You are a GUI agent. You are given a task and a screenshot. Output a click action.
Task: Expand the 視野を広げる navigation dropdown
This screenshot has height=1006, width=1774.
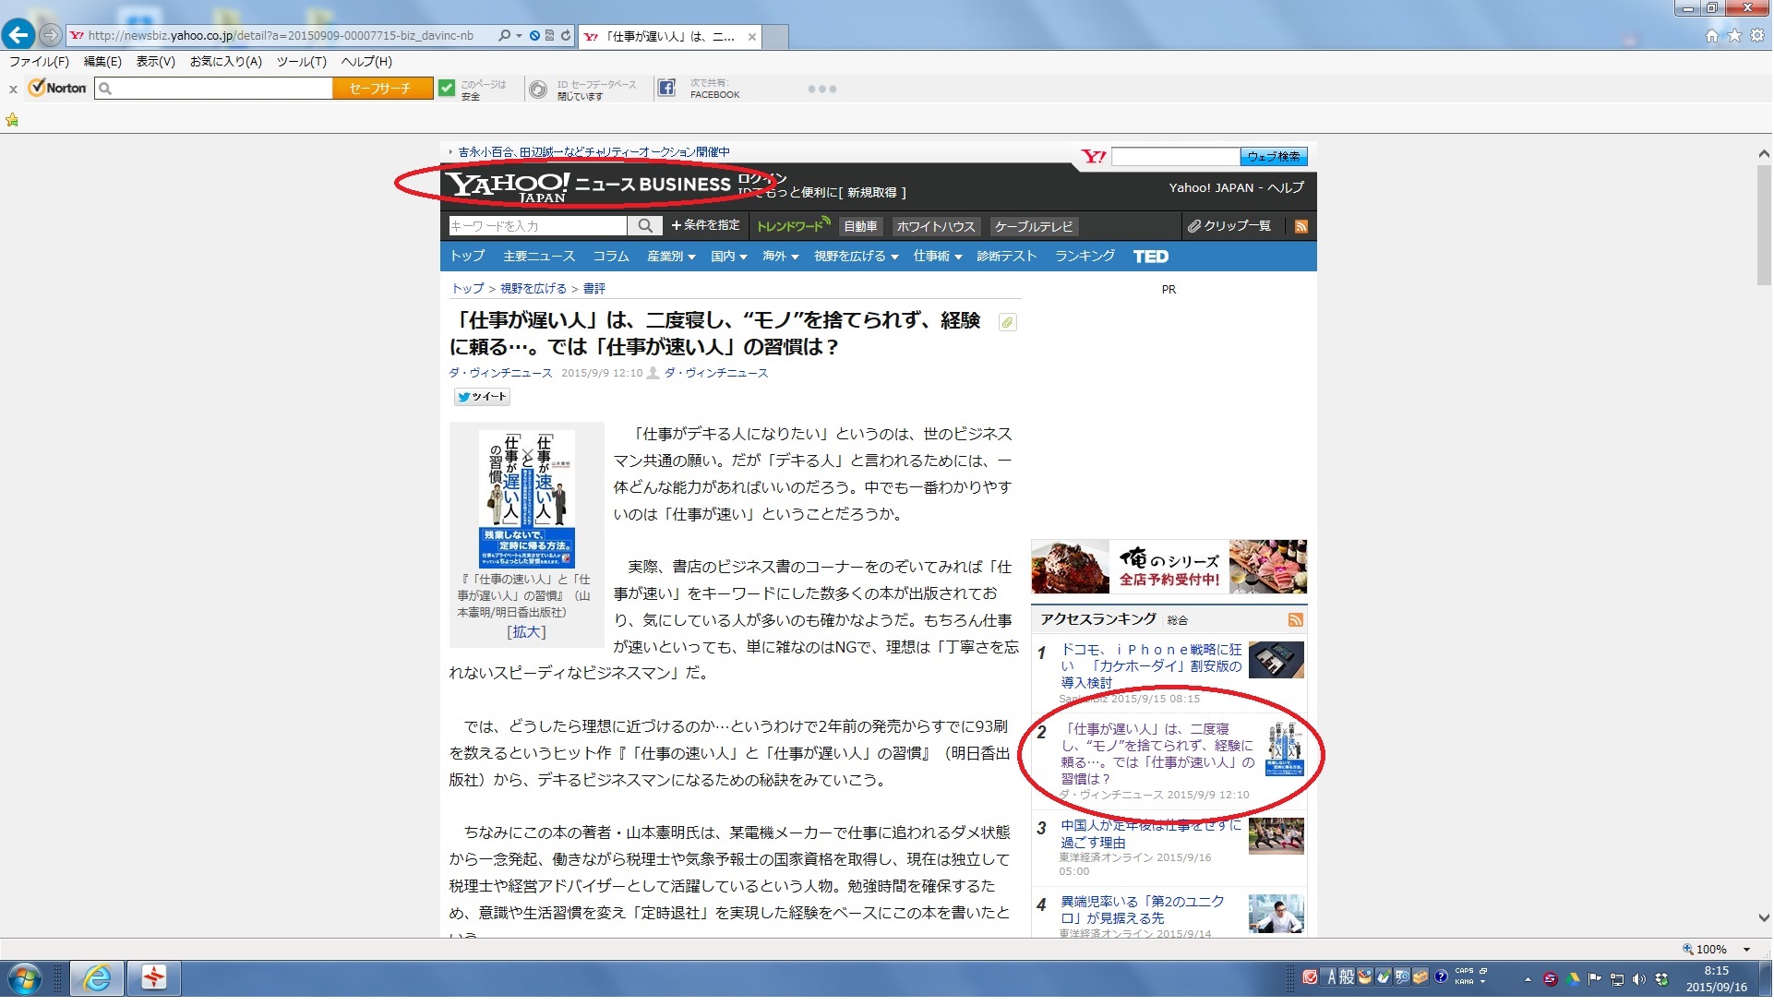pyautogui.click(x=856, y=257)
